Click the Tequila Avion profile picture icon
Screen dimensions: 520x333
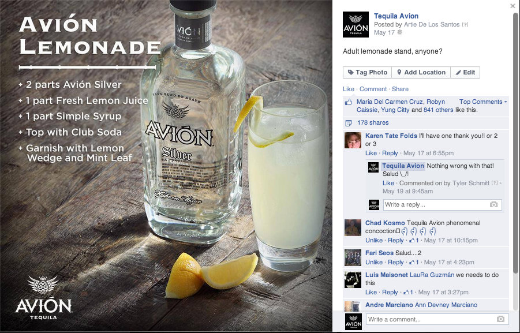pos(356,25)
